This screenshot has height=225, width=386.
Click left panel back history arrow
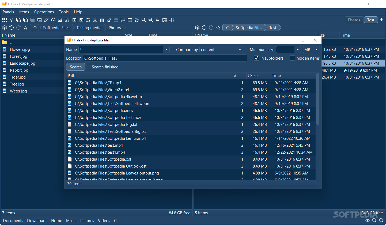(12, 28)
